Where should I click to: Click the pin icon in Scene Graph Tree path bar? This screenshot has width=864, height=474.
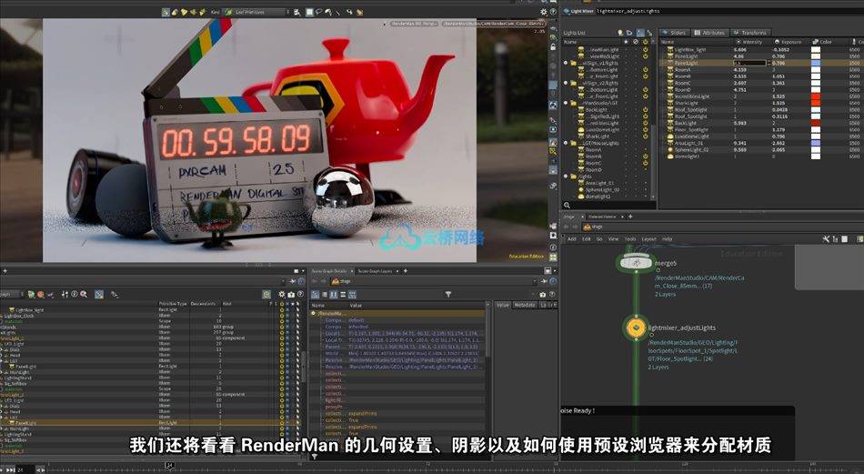click(x=293, y=281)
